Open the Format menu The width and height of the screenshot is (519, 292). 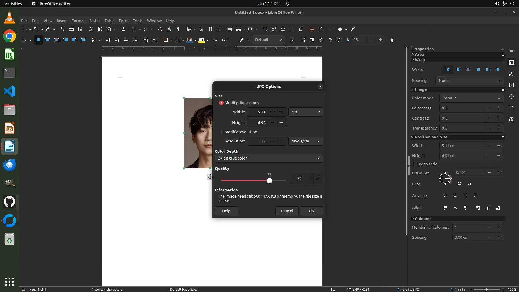coord(78,21)
